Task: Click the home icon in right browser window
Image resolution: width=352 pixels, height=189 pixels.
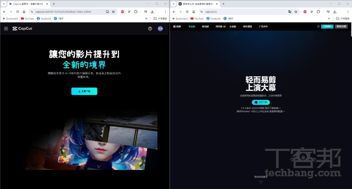Action: pyautogui.click(x=194, y=12)
